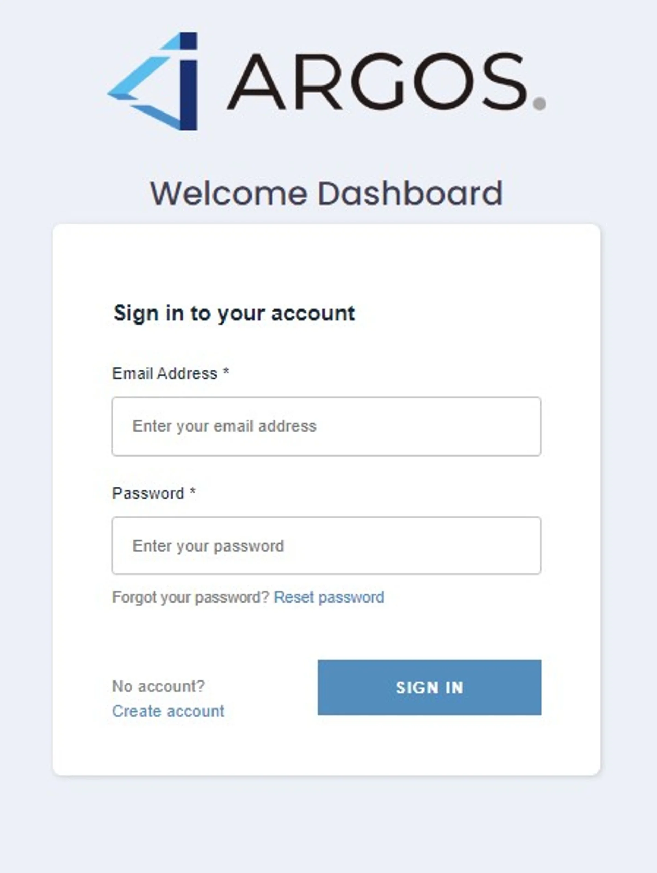
Task: Follow the Create account link
Action: tap(168, 711)
